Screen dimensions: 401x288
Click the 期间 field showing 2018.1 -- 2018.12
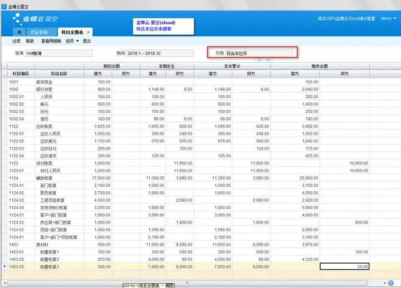click(x=160, y=53)
